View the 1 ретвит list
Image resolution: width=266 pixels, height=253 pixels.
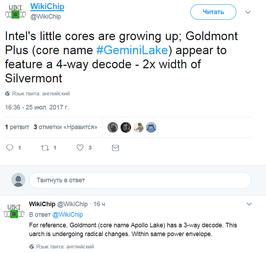point(17,127)
